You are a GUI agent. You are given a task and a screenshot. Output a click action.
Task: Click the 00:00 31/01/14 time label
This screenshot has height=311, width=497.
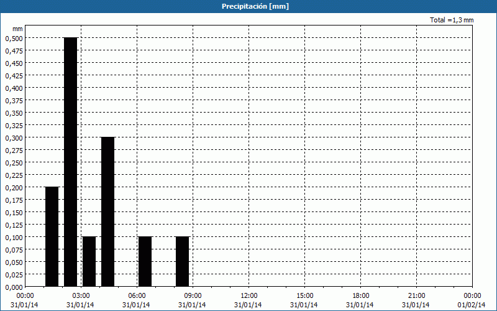(x=24, y=300)
